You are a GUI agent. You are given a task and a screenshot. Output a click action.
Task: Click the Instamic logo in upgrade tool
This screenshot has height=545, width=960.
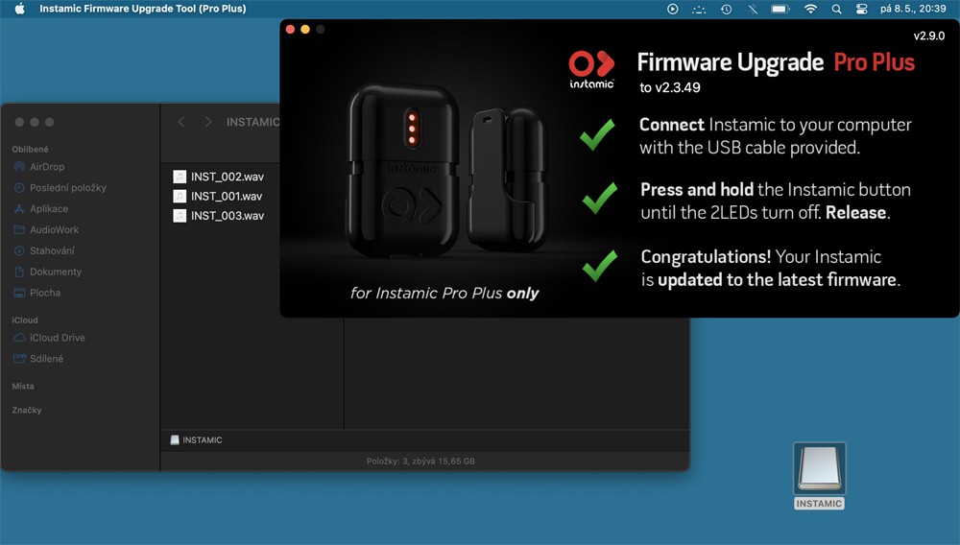[591, 70]
